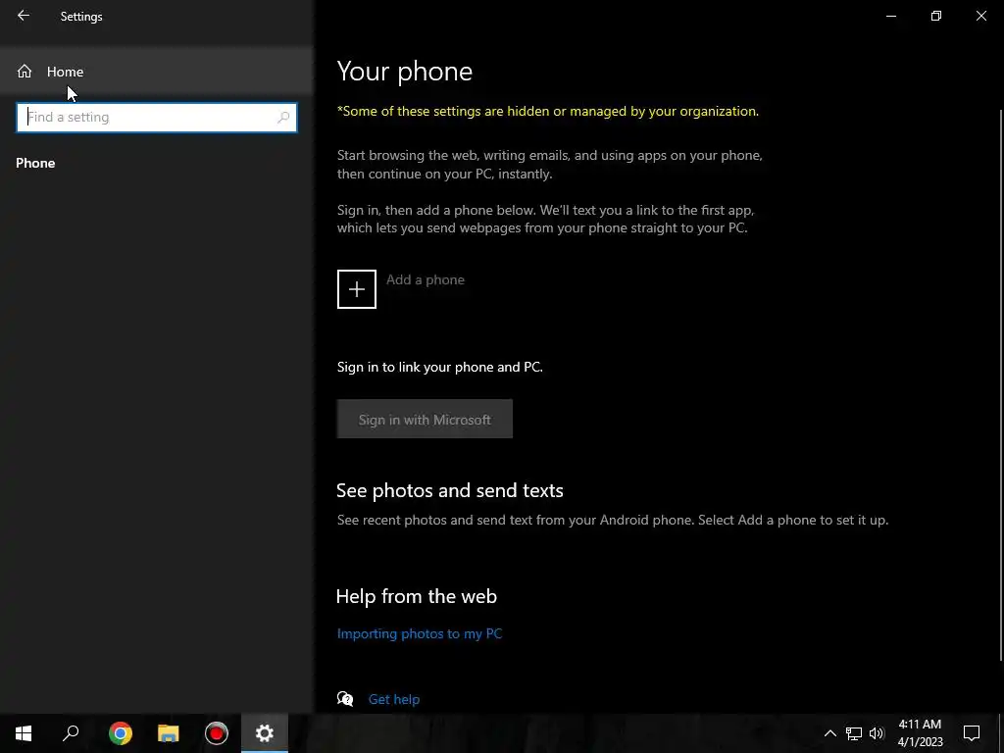This screenshot has height=753, width=1004.
Task: Open the volume speaker tray icon
Action: (x=877, y=733)
